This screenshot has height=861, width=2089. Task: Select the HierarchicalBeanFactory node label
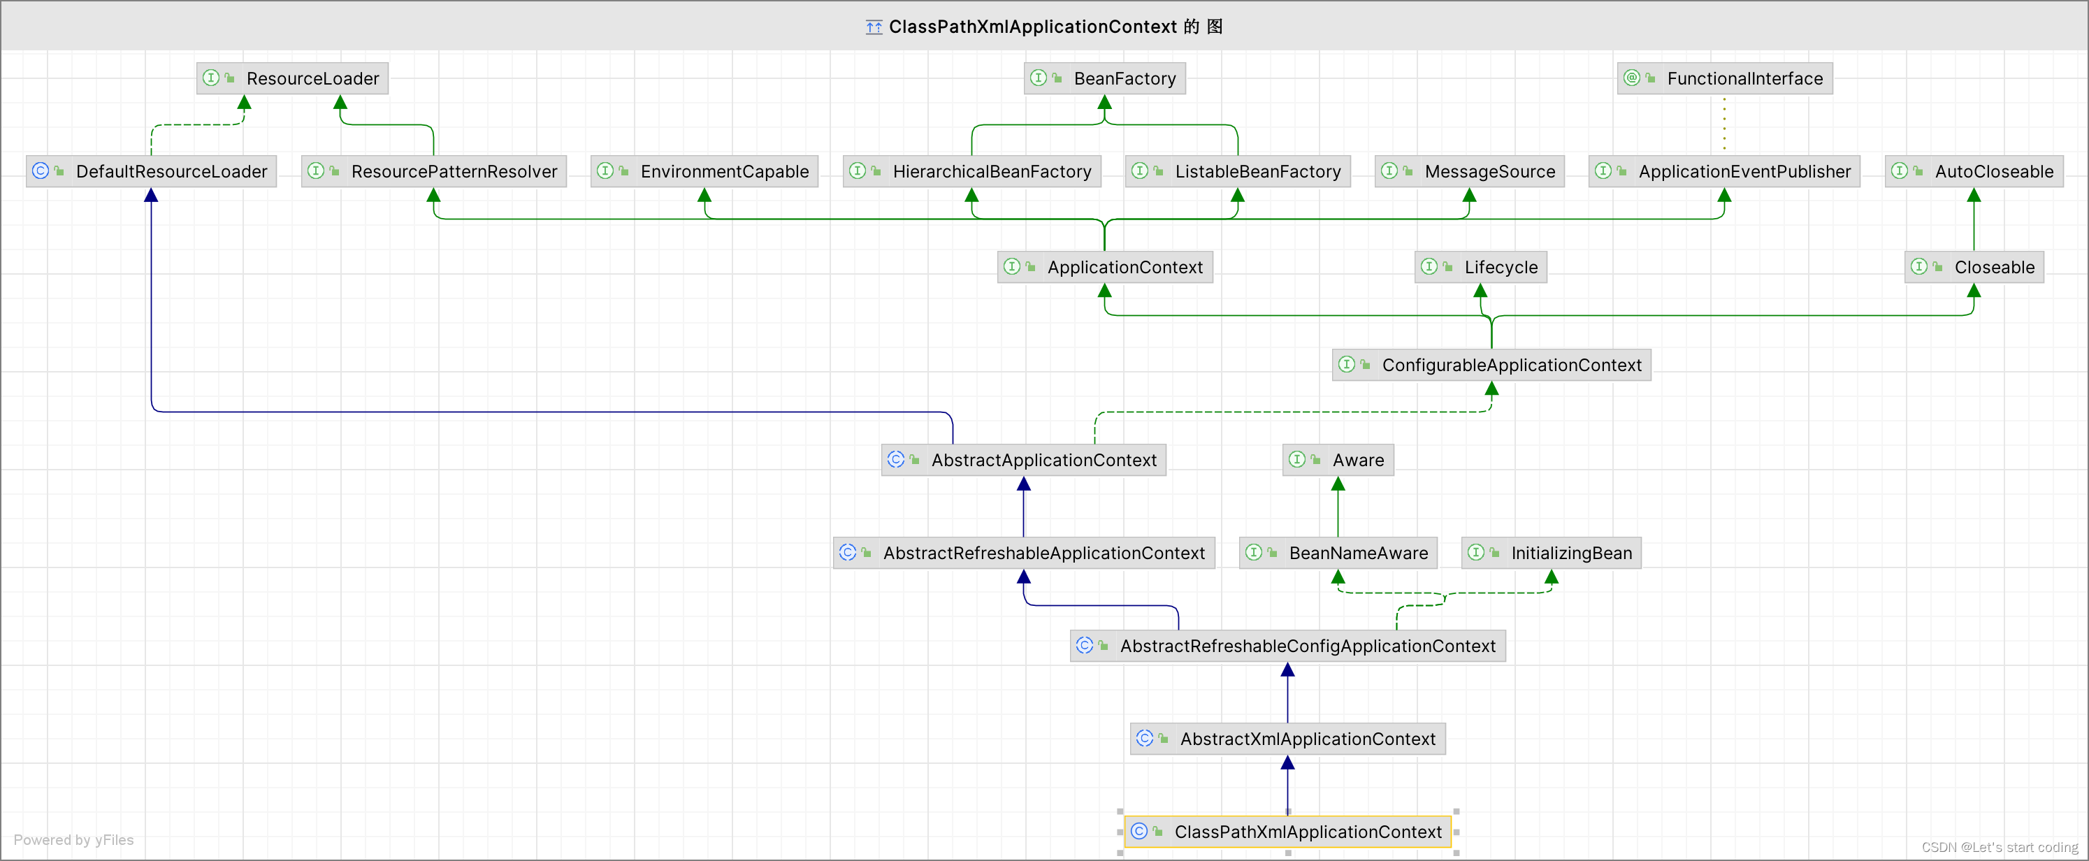pyautogui.click(x=992, y=172)
